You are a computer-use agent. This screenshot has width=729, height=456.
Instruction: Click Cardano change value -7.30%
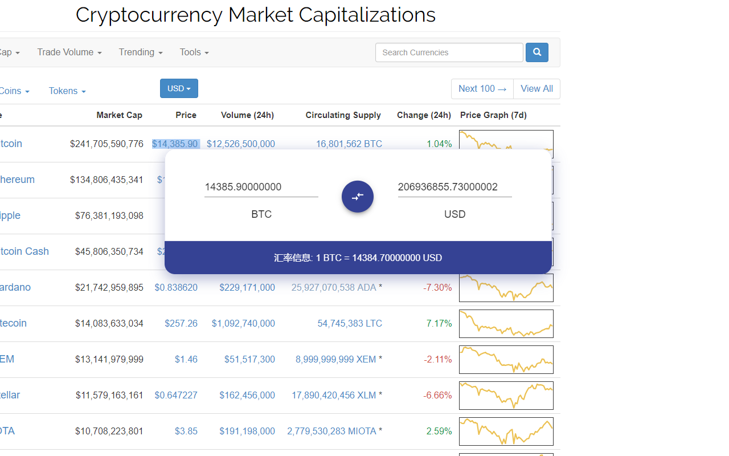coord(437,288)
